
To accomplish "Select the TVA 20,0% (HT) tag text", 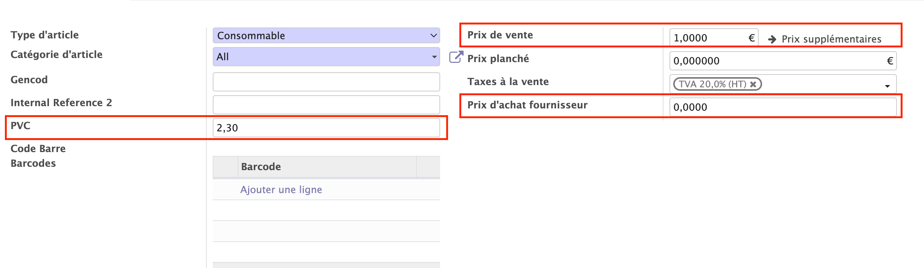I will (x=712, y=84).
